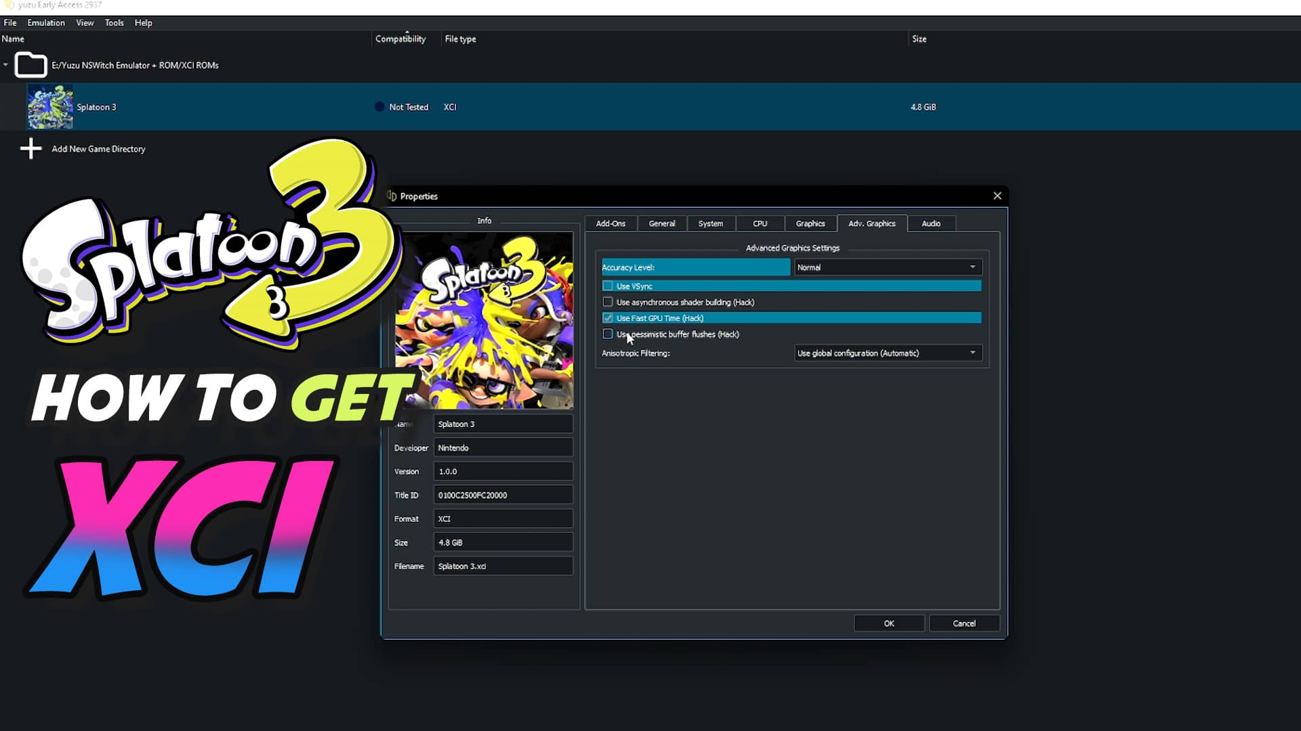Click the Not Tested compatibility status dot
1301x731 pixels.
[x=379, y=106]
